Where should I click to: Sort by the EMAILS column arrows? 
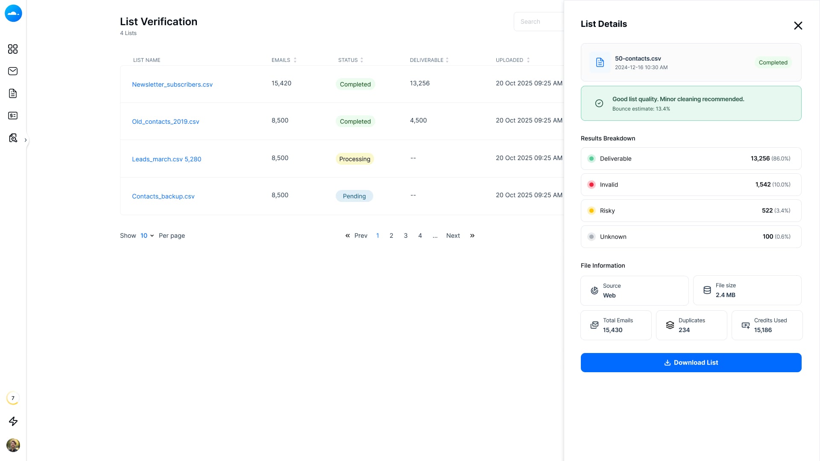(295, 60)
